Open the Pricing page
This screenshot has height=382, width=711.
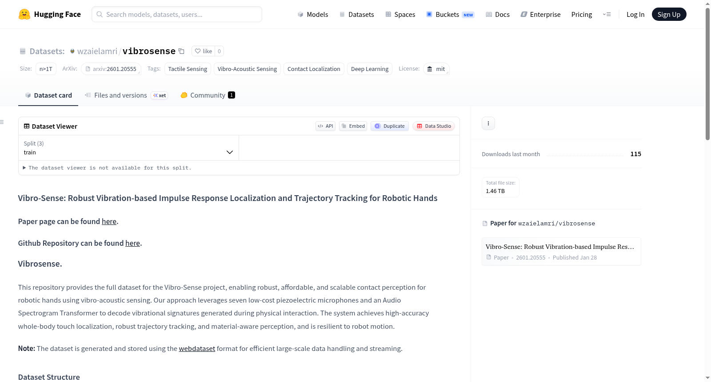pyautogui.click(x=582, y=14)
